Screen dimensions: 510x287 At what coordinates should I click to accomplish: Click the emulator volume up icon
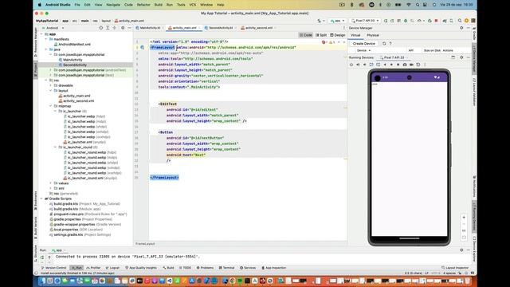358,65
